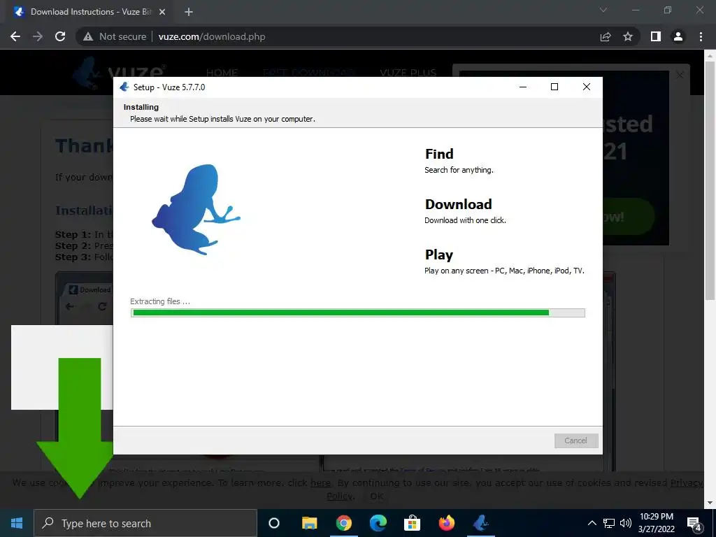Click the share page icon in the address bar
The width and height of the screenshot is (716, 537).
[x=606, y=36]
